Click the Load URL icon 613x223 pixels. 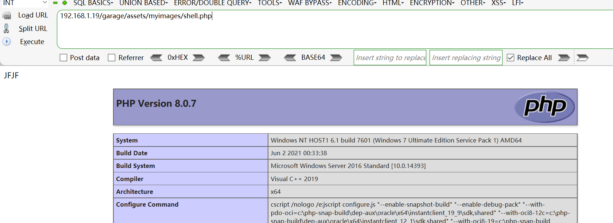click(7, 16)
